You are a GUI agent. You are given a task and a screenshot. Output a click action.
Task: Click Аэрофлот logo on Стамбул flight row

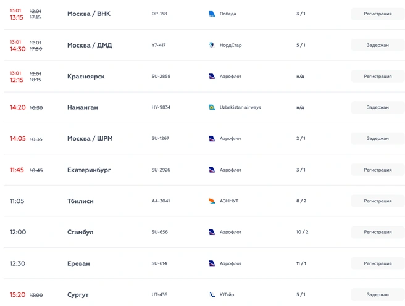coord(212,232)
